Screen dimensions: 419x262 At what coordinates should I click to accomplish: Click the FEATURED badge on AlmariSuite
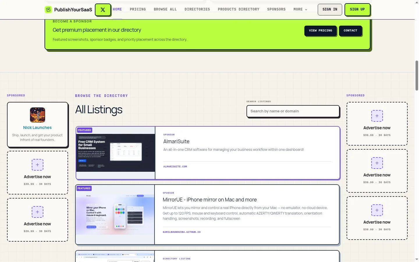coord(85,130)
